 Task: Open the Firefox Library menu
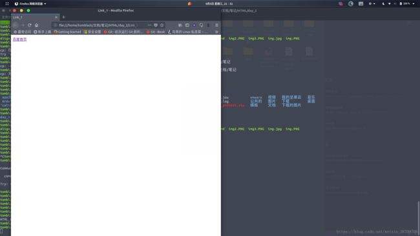coord(180,25)
